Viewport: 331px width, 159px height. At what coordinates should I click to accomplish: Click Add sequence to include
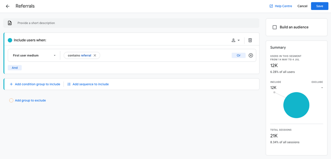(x=91, y=84)
